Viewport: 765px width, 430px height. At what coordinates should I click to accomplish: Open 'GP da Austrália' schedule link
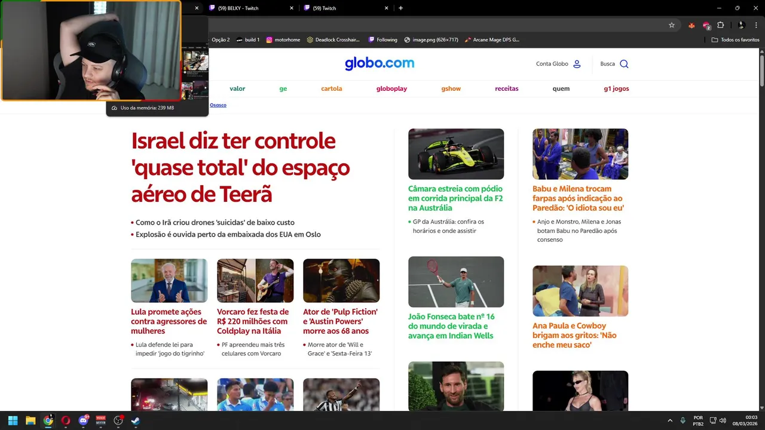point(448,226)
